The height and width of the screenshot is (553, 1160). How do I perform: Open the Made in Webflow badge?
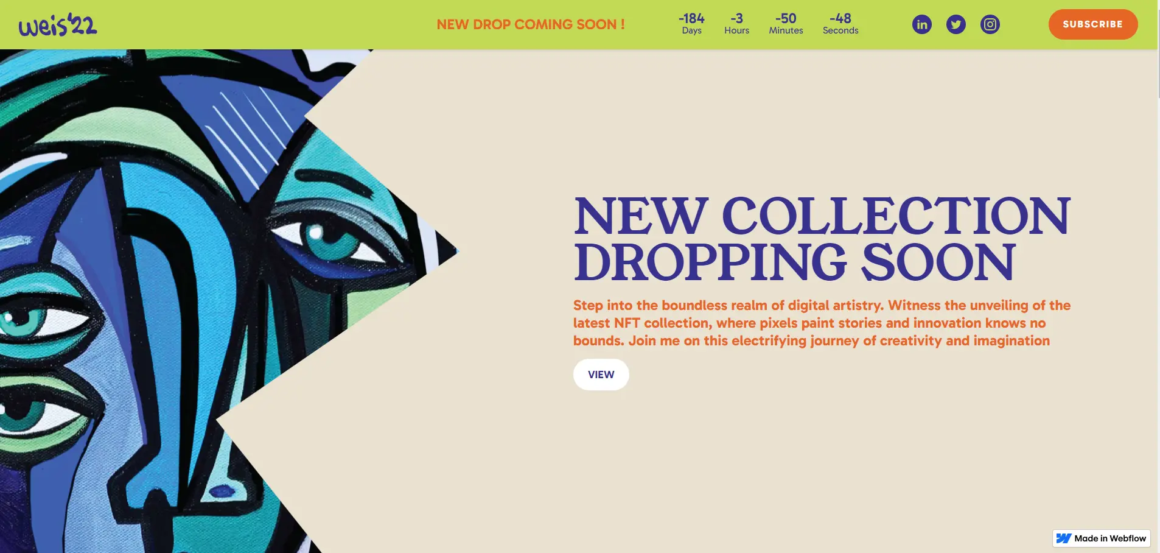pos(1101,538)
